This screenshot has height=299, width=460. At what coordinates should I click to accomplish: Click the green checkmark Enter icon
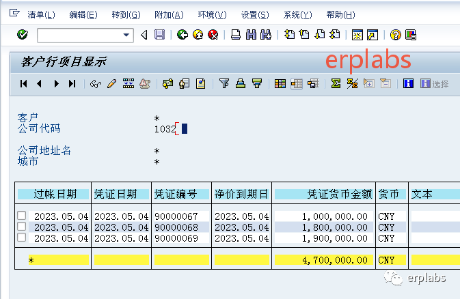(x=23, y=35)
